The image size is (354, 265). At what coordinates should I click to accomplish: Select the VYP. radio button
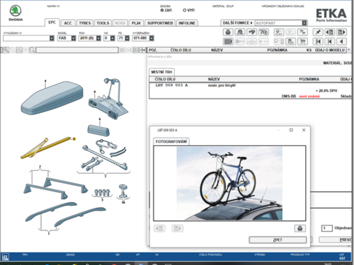184,10
